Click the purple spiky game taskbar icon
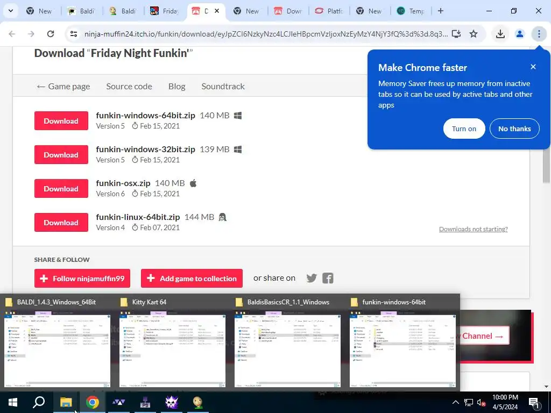This screenshot has height=413, width=551. click(172, 402)
